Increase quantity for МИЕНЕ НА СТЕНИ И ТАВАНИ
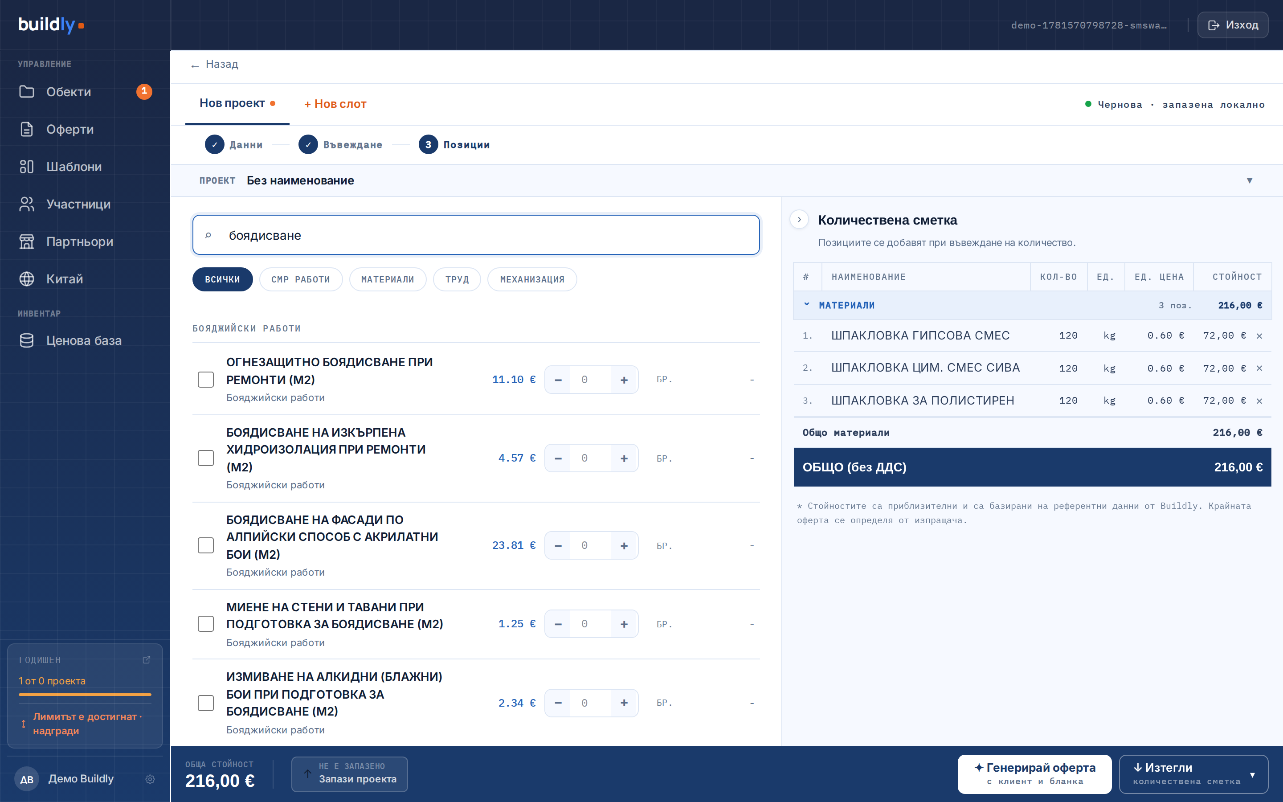This screenshot has width=1283, height=802. point(624,624)
